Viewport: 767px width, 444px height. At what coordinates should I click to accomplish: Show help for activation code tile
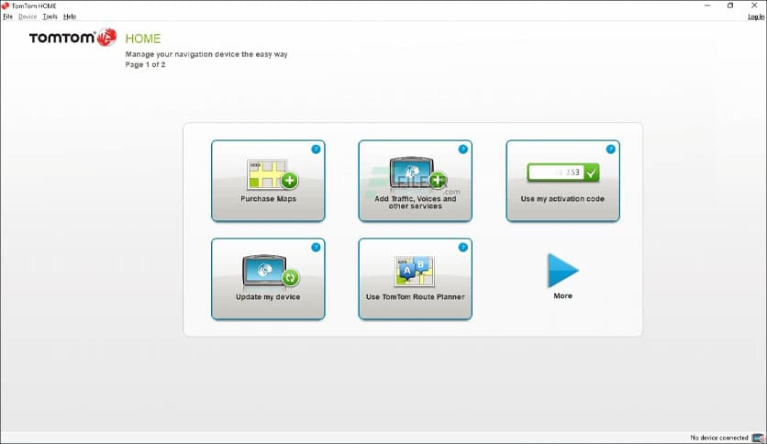point(610,150)
